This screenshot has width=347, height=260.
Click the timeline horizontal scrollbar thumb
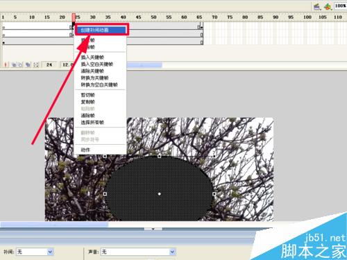tap(144, 65)
